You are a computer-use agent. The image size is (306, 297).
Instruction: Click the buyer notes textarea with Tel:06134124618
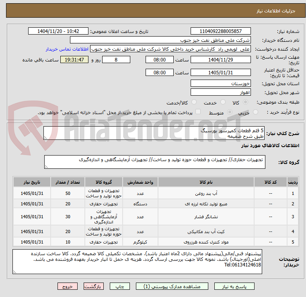137,262
